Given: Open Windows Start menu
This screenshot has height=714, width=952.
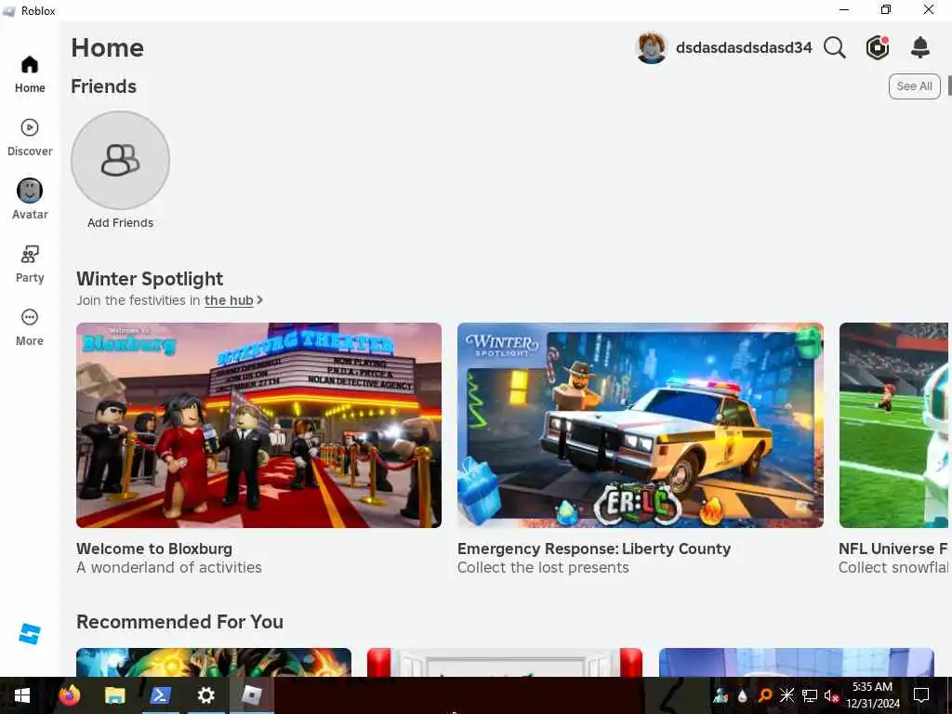Looking at the screenshot, I should pyautogui.click(x=22, y=695).
